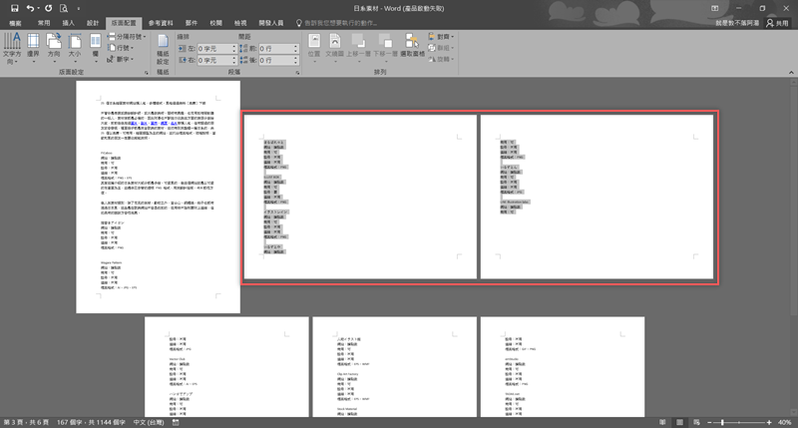Open the Customize Quick Access Toolbar dropdown

click(x=79, y=8)
